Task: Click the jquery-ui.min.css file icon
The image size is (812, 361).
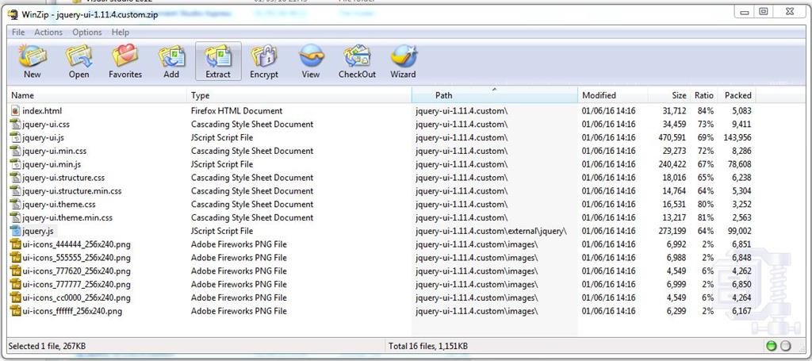Action: 15,151
